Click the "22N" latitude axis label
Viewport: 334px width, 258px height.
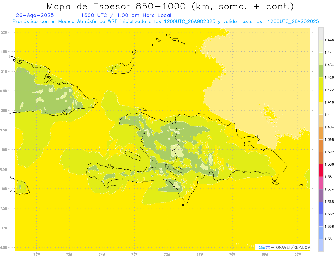coord(4,32)
